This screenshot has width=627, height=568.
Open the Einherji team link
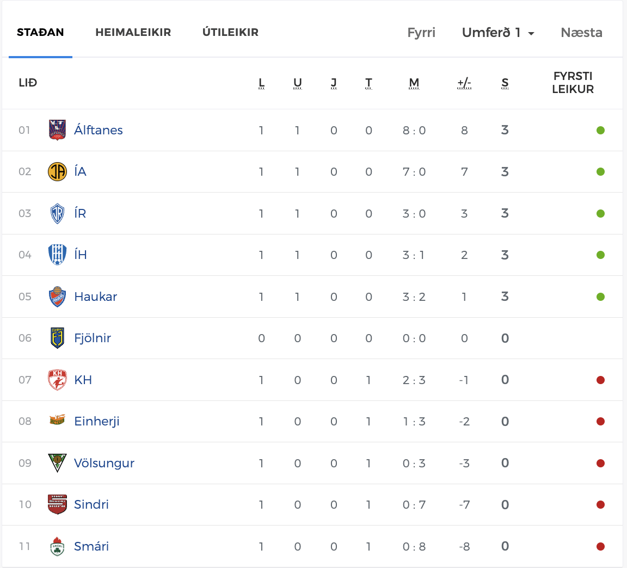[x=97, y=421]
